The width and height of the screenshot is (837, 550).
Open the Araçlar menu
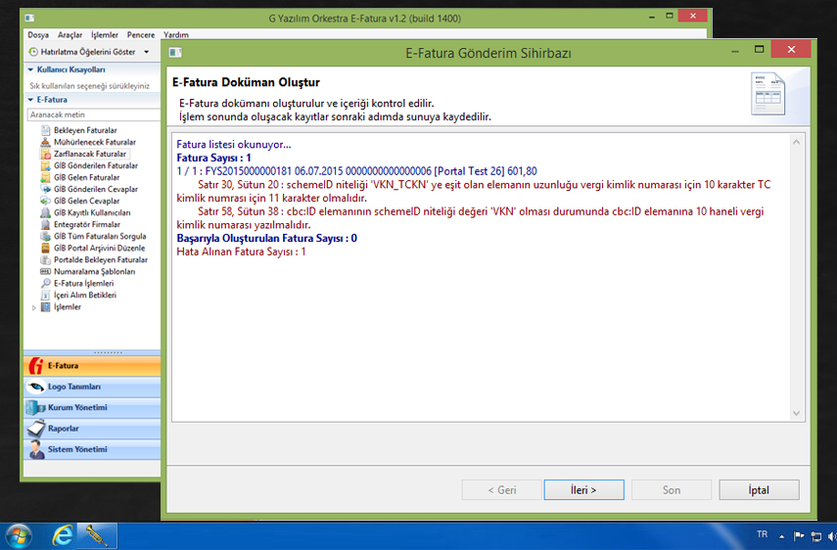(70, 34)
